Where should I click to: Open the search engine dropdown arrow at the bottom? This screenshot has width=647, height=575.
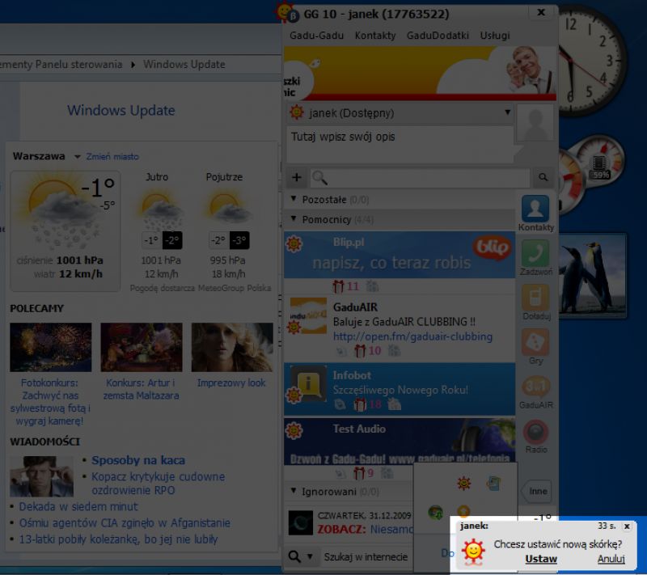310,556
